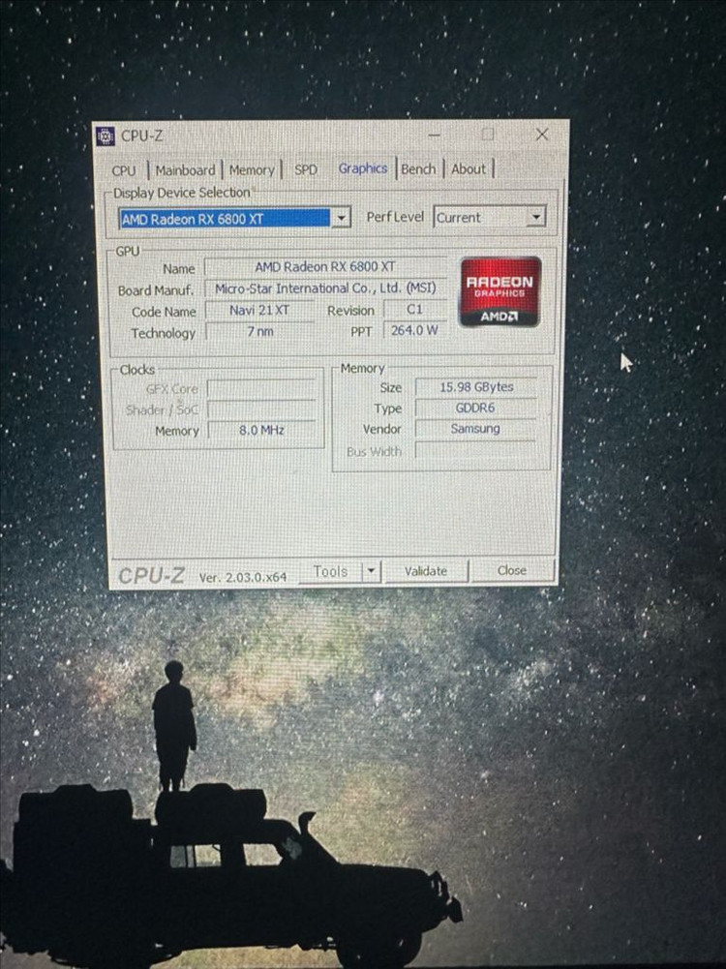The width and height of the screenshot is (726, 969).
Task: Click the CPU-Z app icon in title bar
Action: (x=106, y=136)
